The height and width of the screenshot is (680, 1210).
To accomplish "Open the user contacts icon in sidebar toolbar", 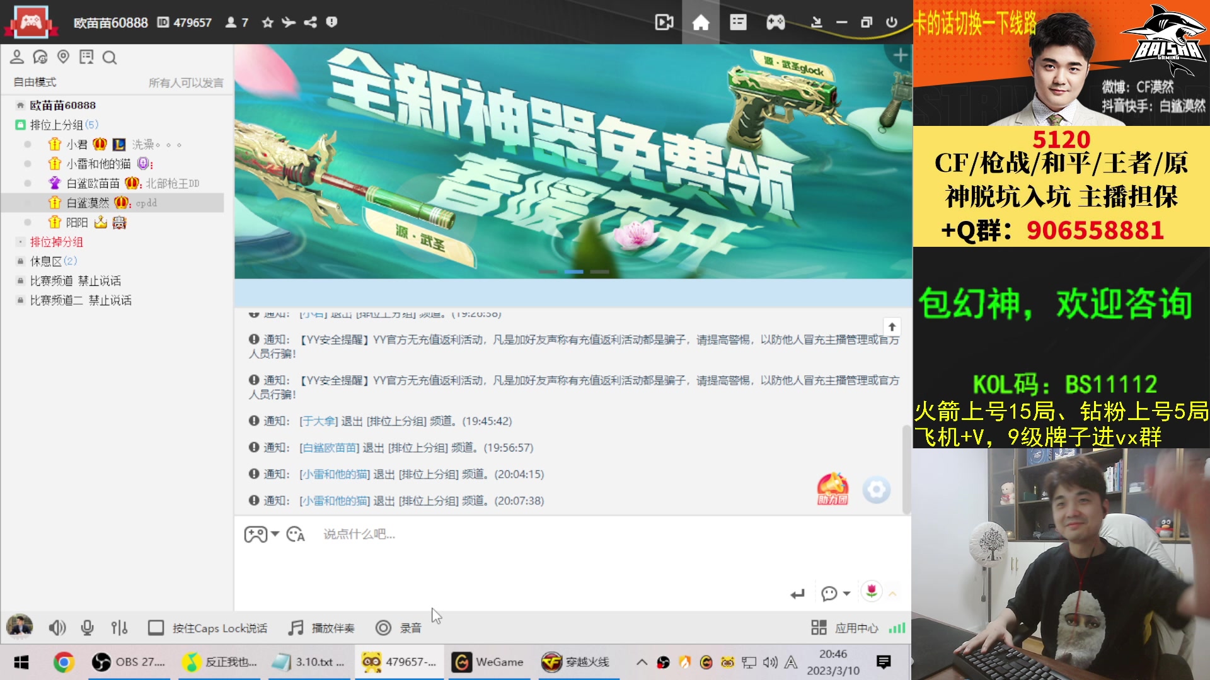I will [17, 57].
